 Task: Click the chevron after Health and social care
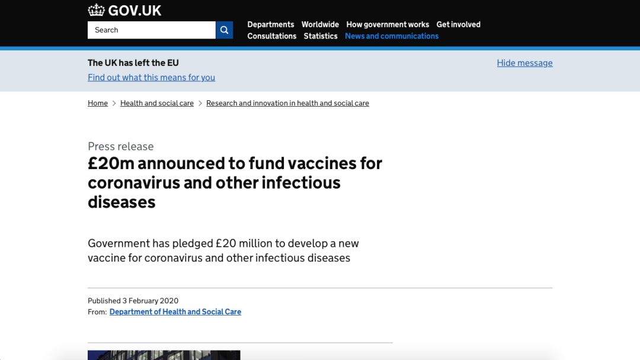pos(200,103)
